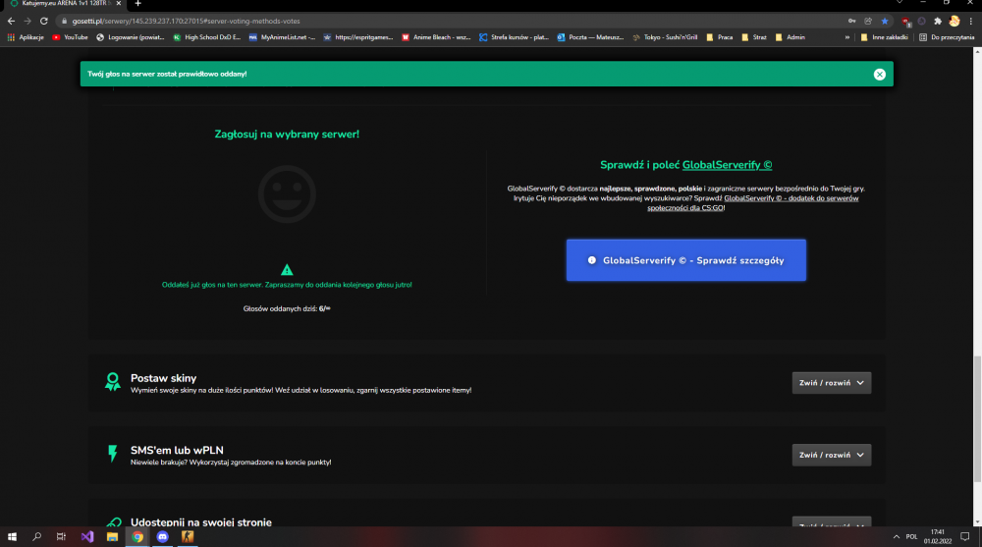This screenshot has height=547, width=982.
Task: Switch to Chrome in the taskbar
Action: [x=137, y=537]
